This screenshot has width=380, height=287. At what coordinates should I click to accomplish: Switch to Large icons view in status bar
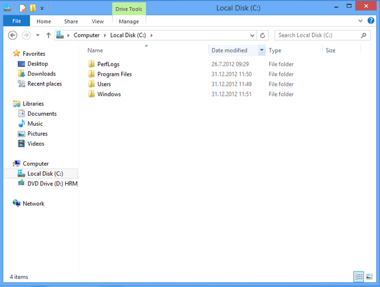369,277
